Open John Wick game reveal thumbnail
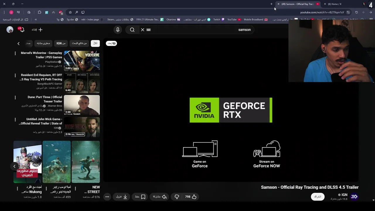 [x=82, y=127]
